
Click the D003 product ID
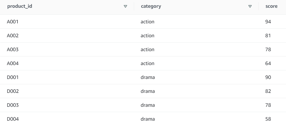point(13,105)
